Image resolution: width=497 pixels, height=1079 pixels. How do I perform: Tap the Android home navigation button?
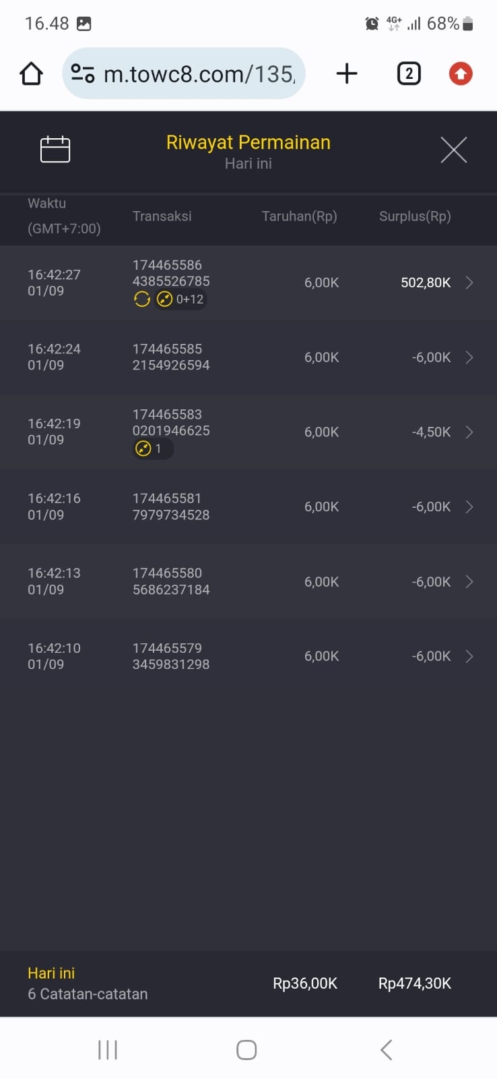[246, 1049]
